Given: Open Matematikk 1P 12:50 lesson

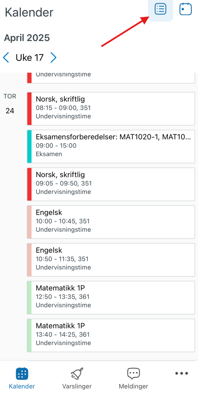Looking at the screenshot, I should point(111,298).
